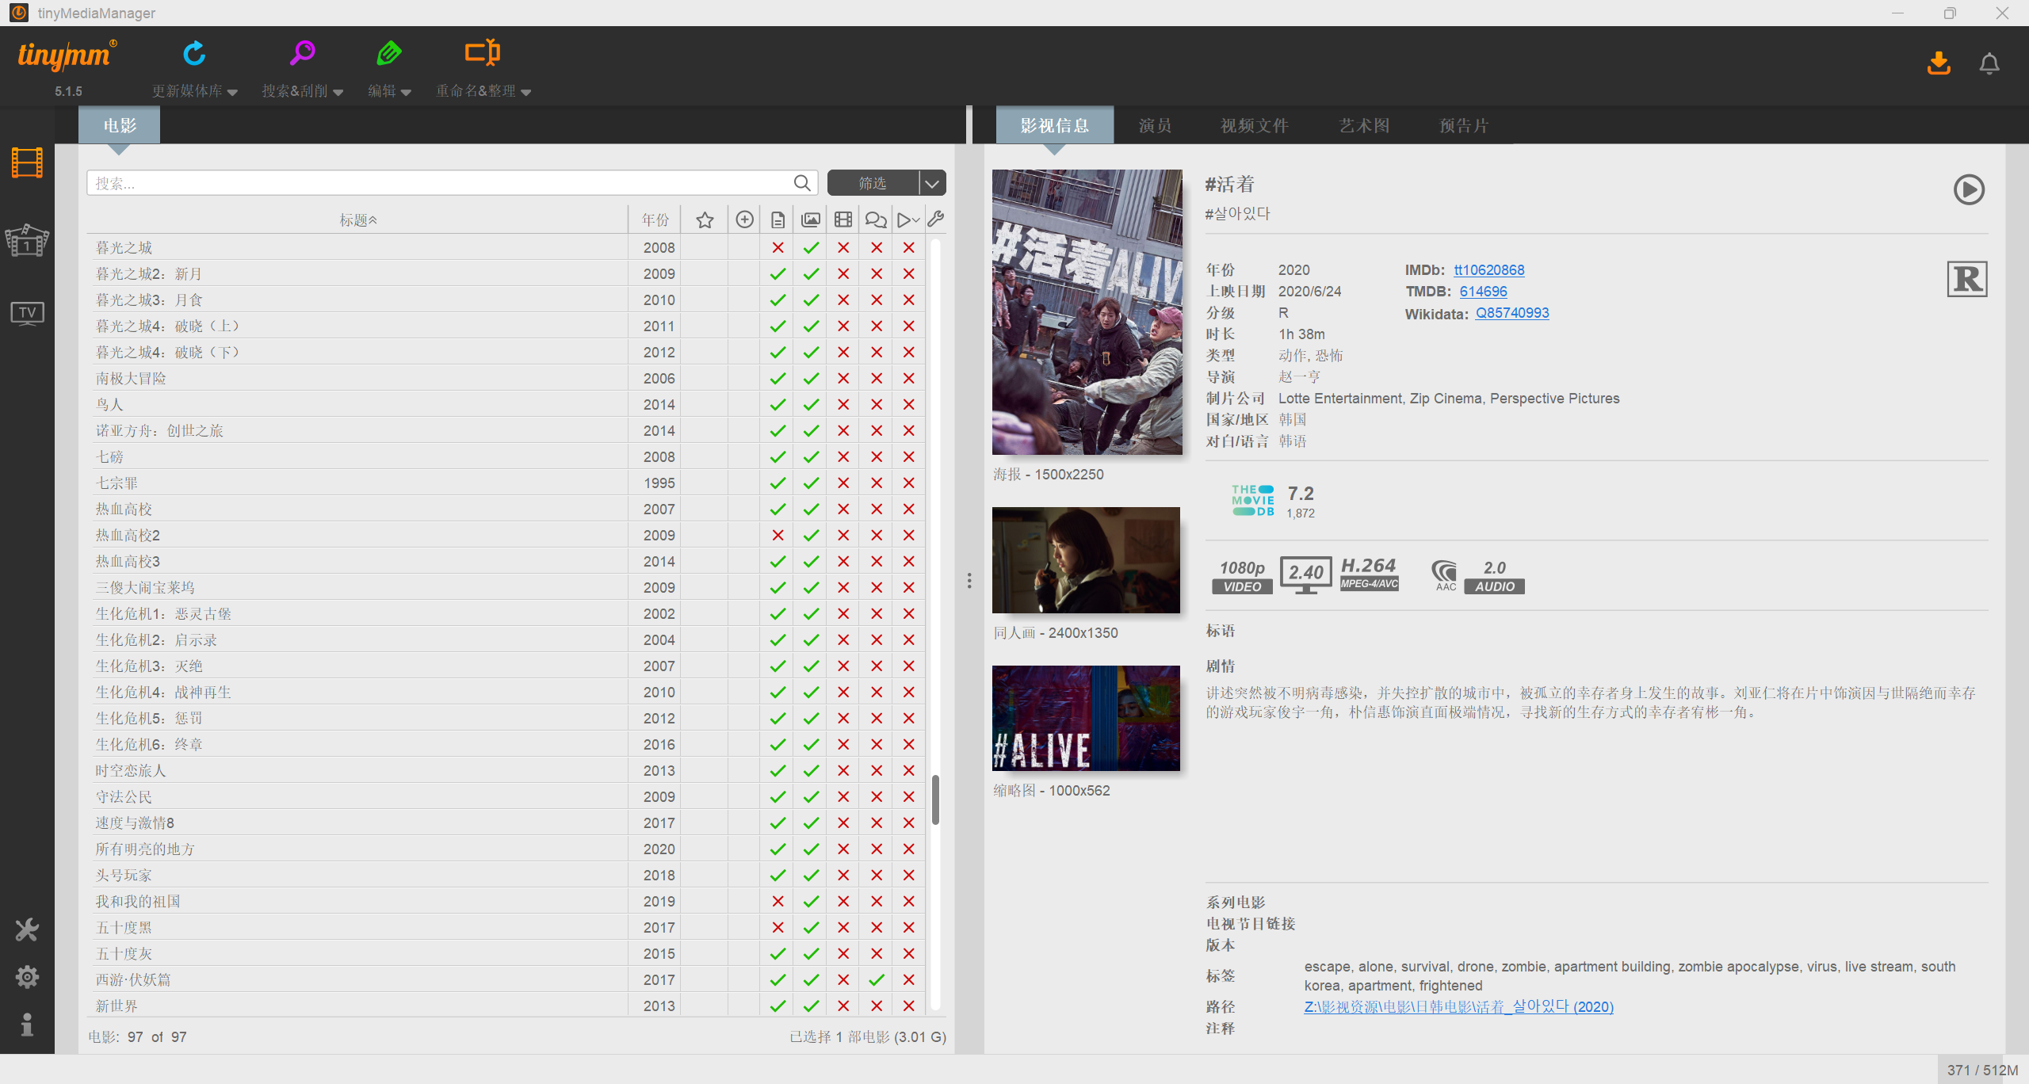
Task: Click the memory usage indicator 371 / 512M
Action: tap(1982, 1070)
